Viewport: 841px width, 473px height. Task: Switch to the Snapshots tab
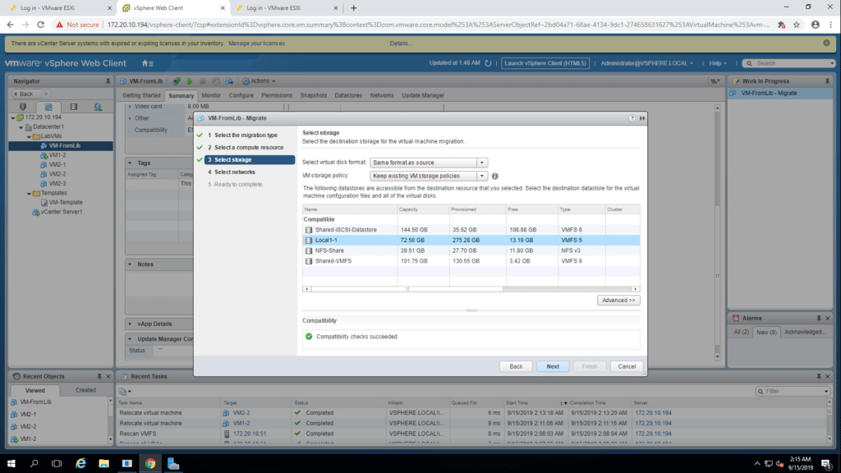coord(313,95)
